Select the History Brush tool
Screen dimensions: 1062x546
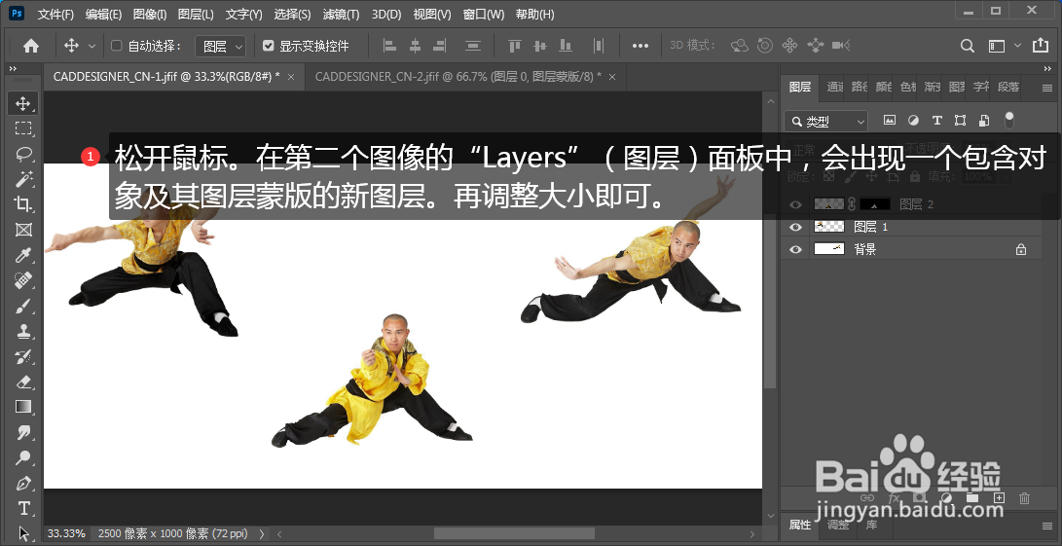[23, 356]
